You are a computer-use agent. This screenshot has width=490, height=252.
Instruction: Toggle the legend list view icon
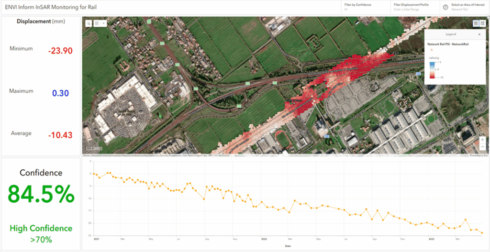pos(476,23)
